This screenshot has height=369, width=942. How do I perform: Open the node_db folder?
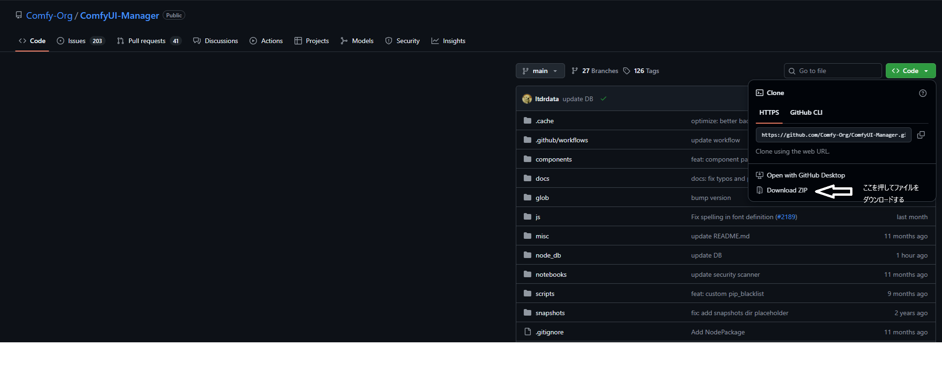point(548,255)
